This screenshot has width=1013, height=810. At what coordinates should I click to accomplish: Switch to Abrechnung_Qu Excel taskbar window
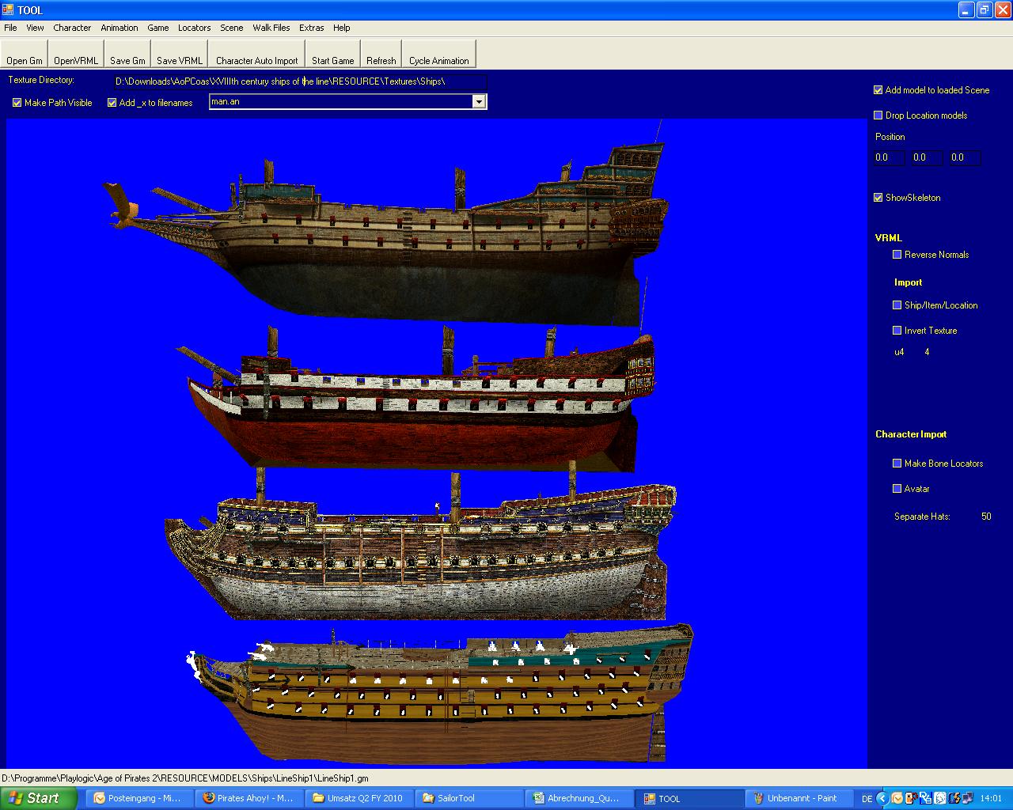[579, 798]
